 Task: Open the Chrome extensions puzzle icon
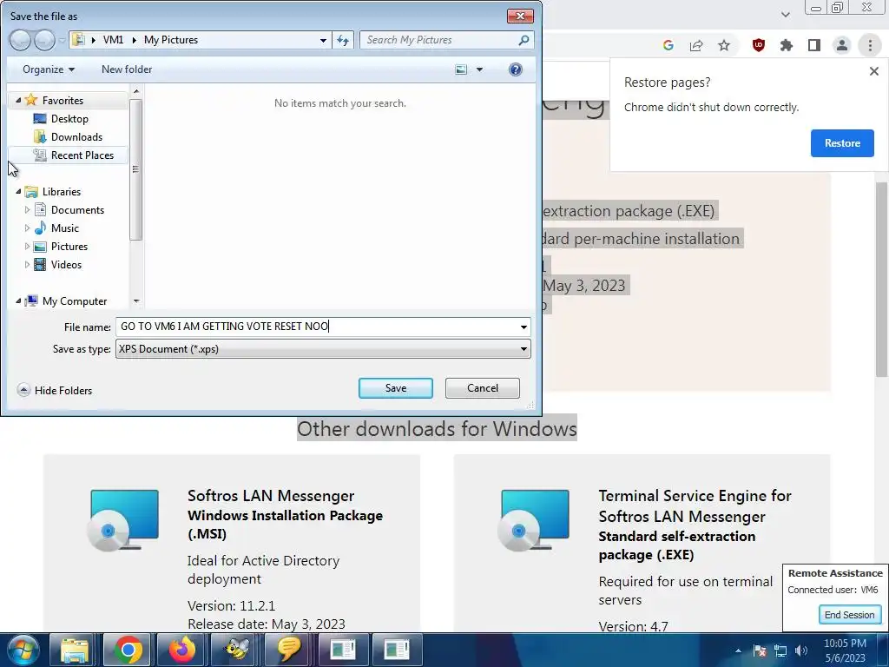pyautogui.click(x=787, y=45)
